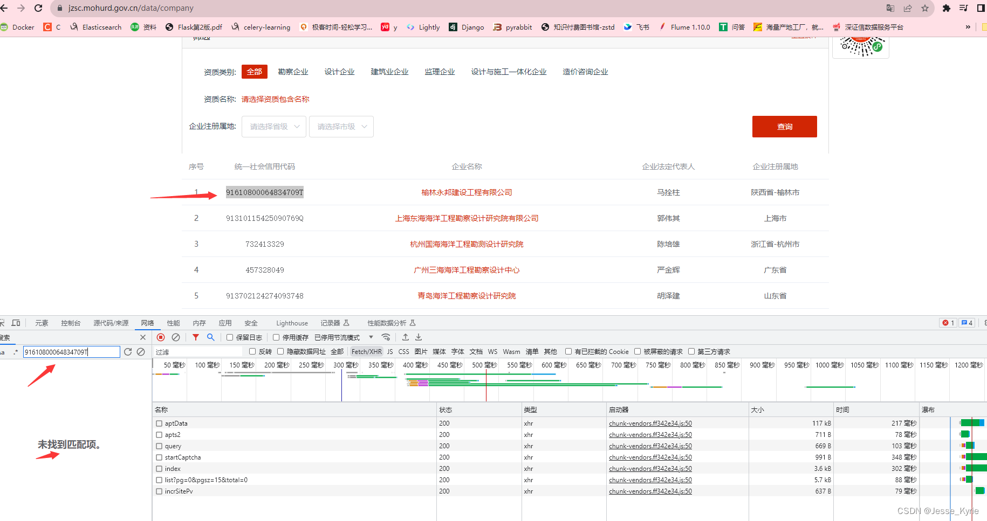Open the Docker bookmark

18,27
